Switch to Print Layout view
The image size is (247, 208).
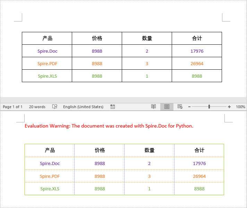[167, 107]
